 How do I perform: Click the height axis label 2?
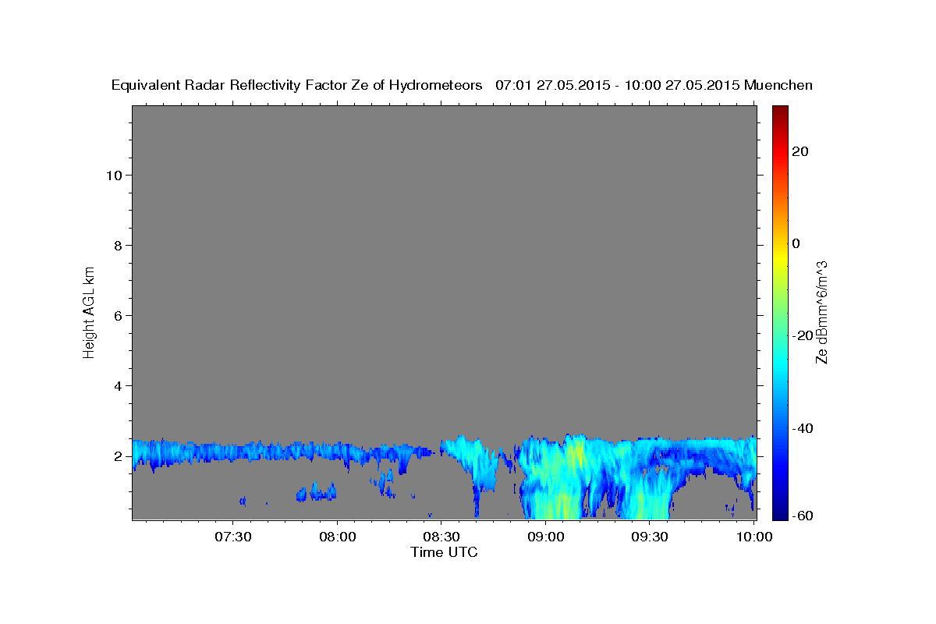coord(117,456)
